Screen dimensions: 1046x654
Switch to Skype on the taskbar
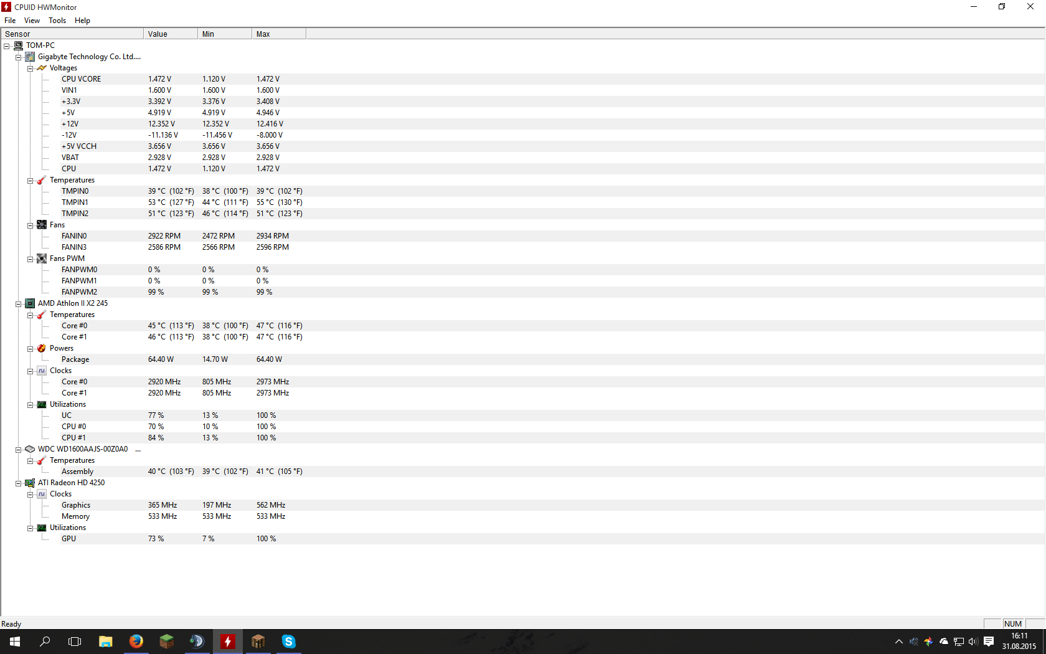288,642
